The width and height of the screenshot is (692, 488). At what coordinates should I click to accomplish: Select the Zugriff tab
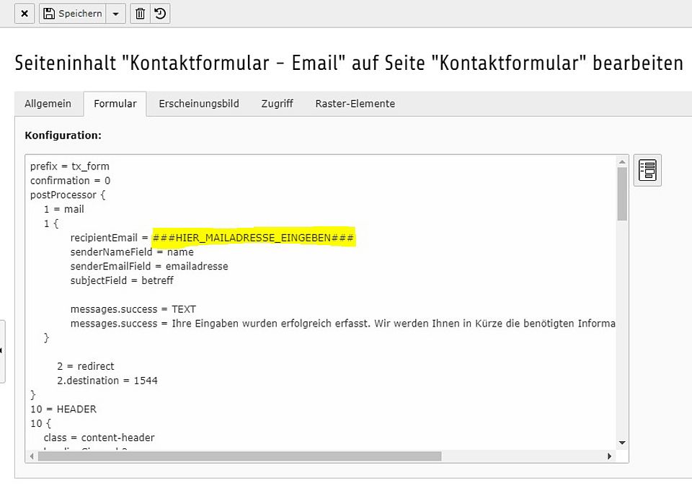[277, 103]
